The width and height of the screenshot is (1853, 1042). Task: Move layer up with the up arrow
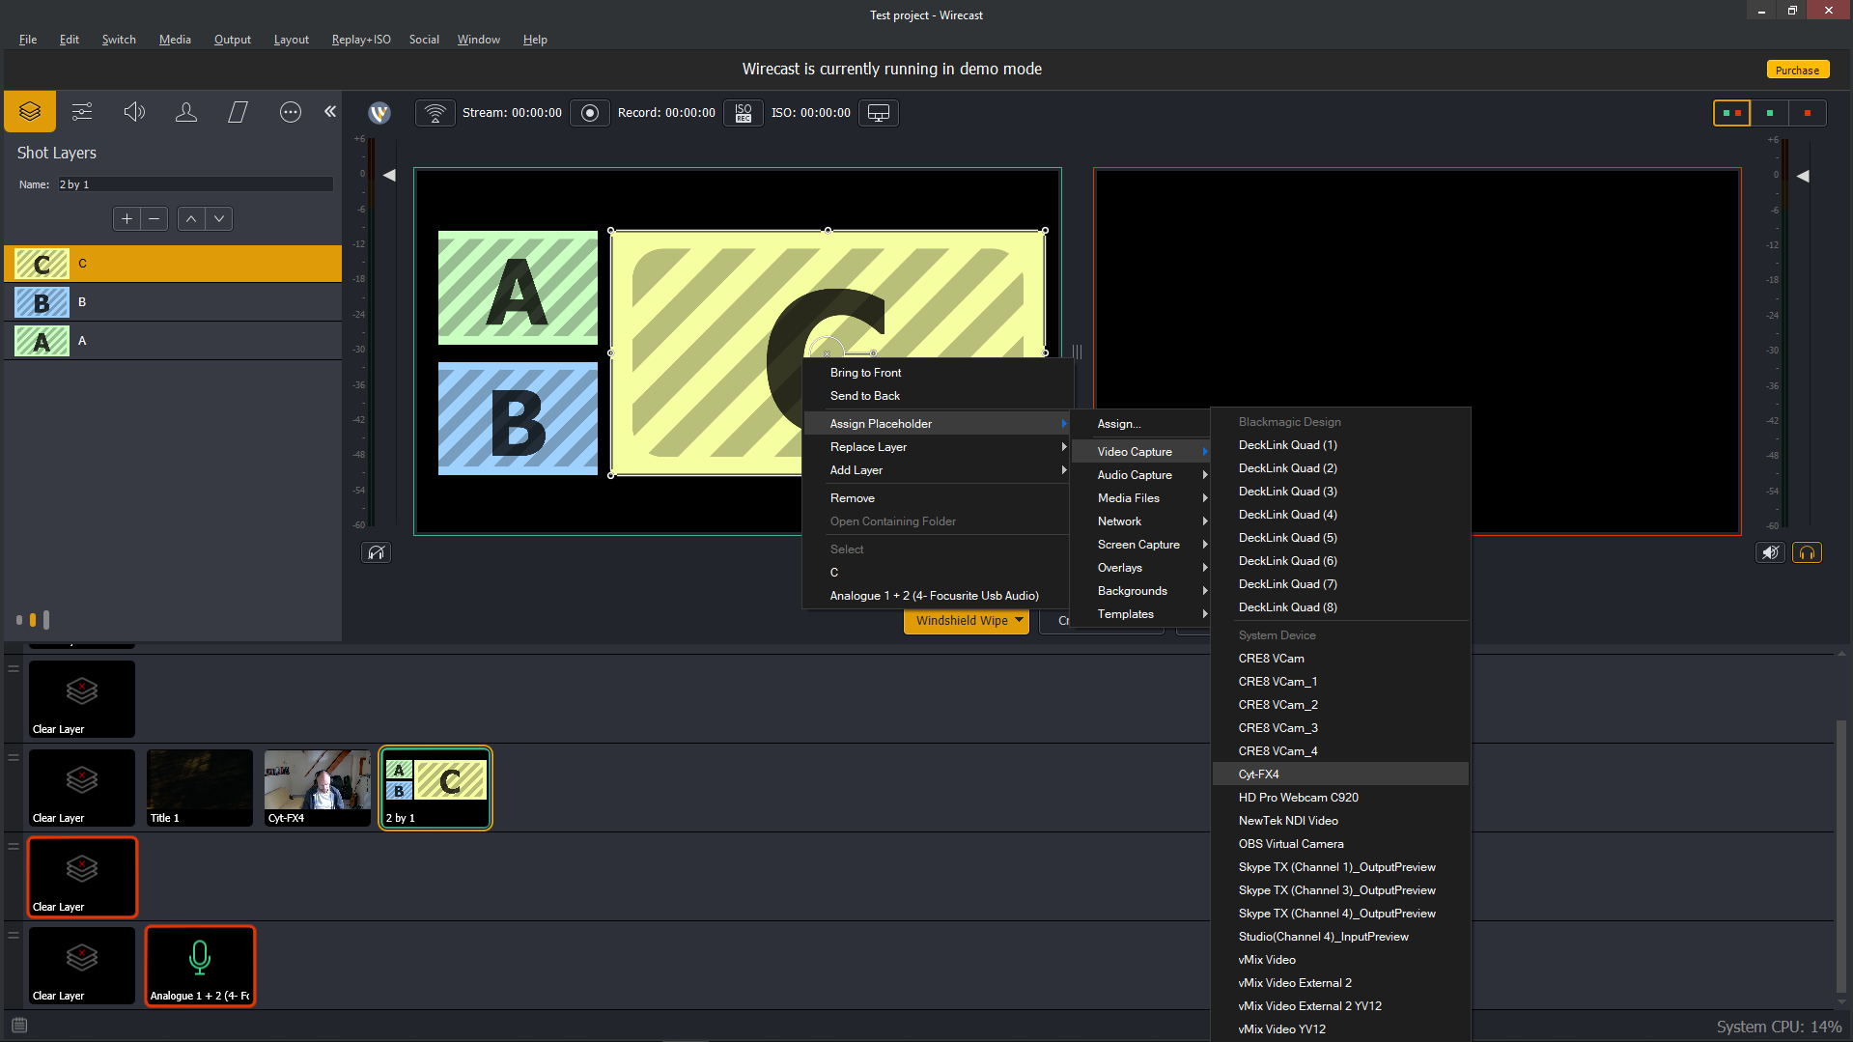click(x=191, y=219)
